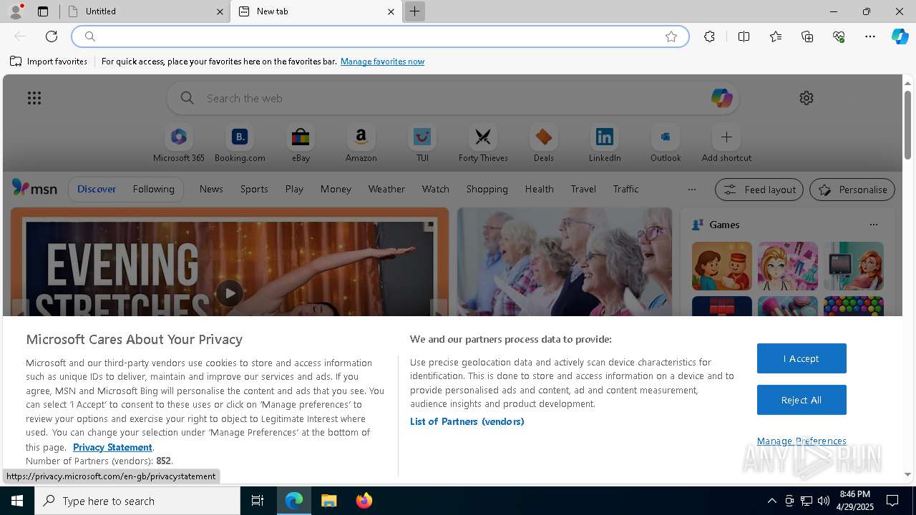Open the app launcher grid icon
This screenshot has width=916, height=515.
click(34, 98)
